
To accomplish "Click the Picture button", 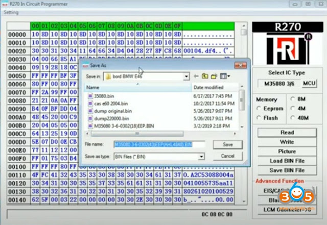I will click(x=287, y=151).
